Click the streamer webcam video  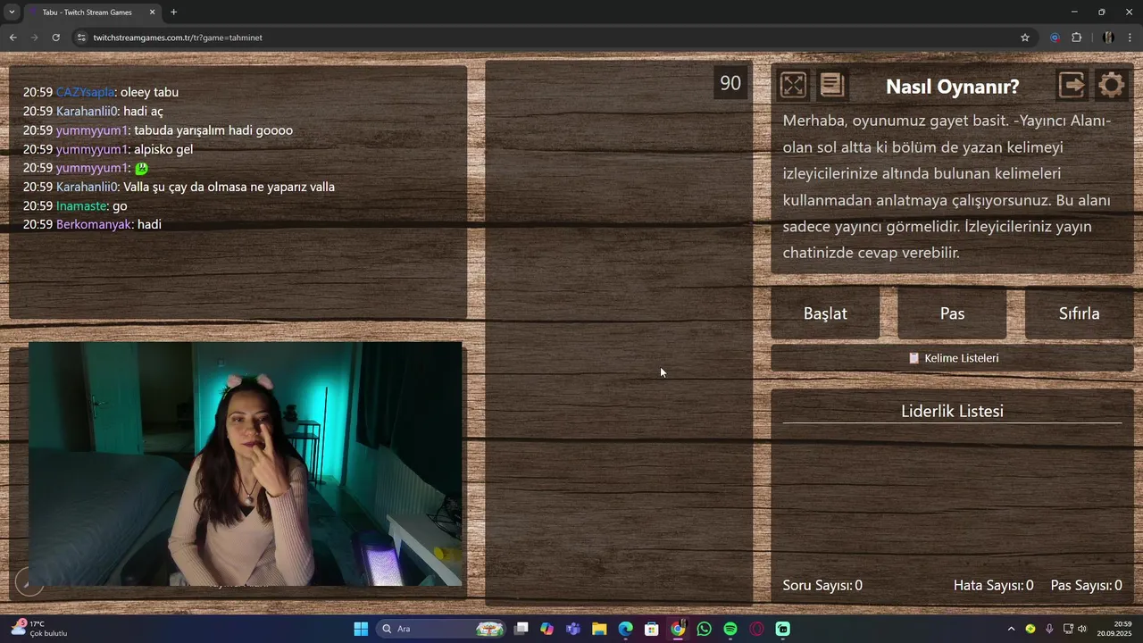(246, 463)
